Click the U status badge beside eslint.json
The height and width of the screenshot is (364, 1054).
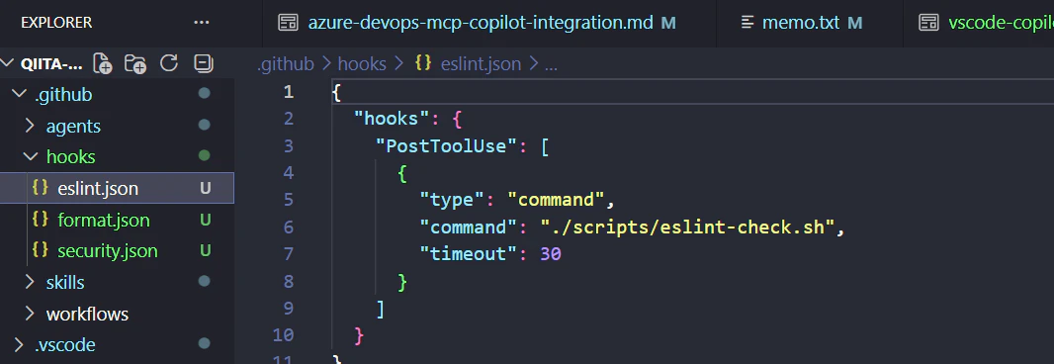tap(205, 188)
